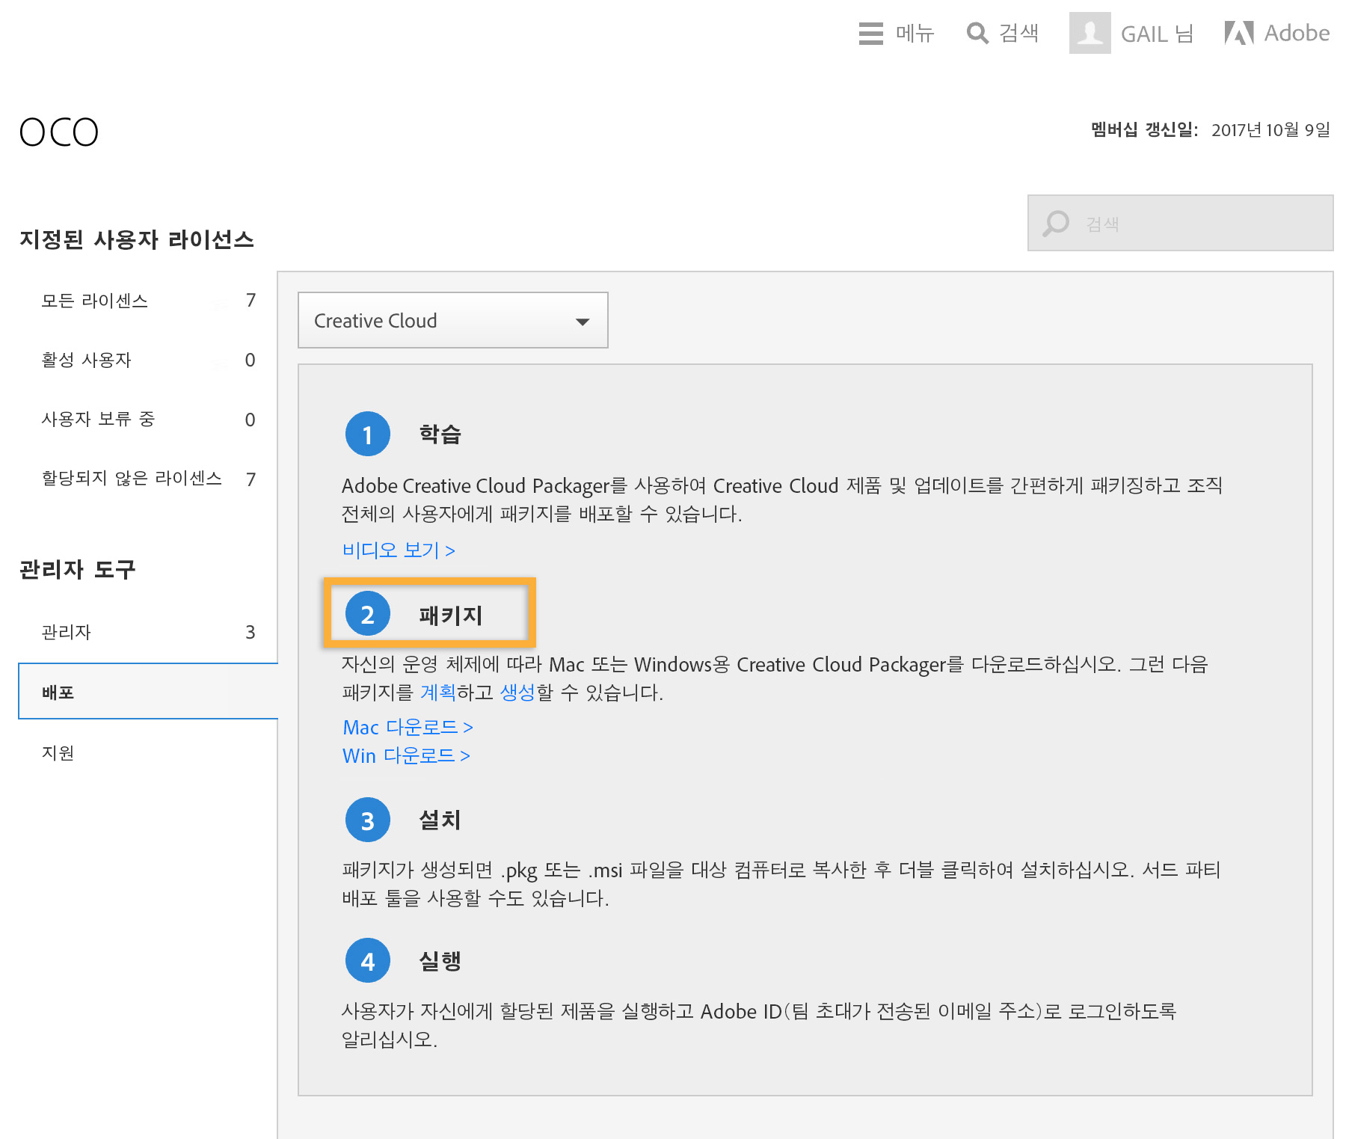The height and width of the screenshot is (1139, 1346).
Task: Click the 실행 step heading
Action: (x=440, y=960)
